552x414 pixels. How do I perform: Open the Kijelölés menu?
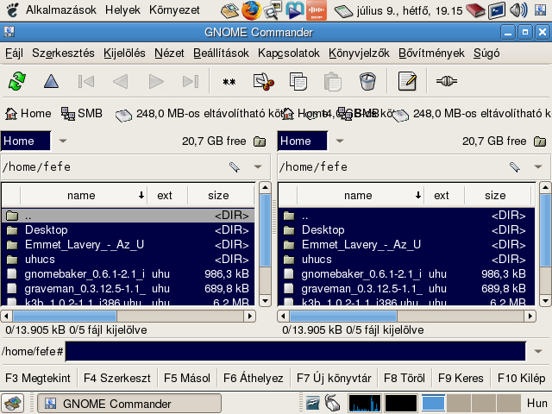(x=124, y=53)
